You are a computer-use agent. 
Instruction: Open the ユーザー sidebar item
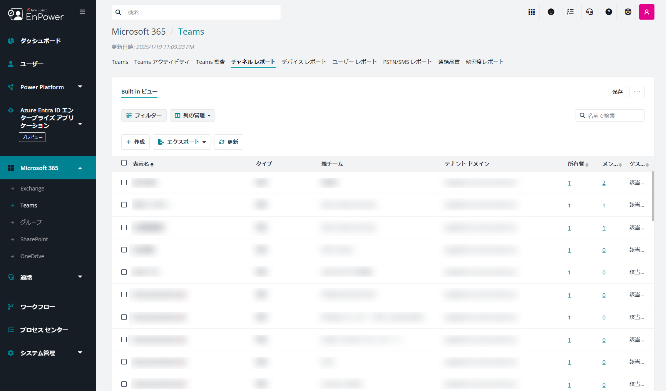32,64
